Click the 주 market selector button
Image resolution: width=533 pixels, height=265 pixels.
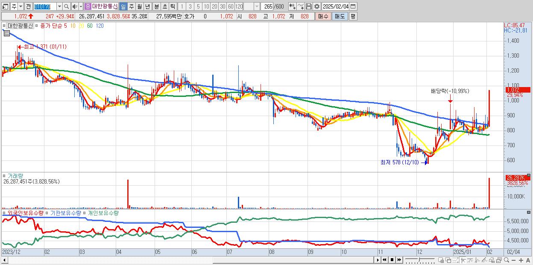coord(14,6)
